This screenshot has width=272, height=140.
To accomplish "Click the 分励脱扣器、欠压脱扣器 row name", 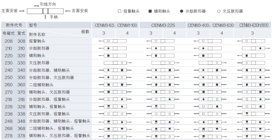I will click(x=52, y=77).
